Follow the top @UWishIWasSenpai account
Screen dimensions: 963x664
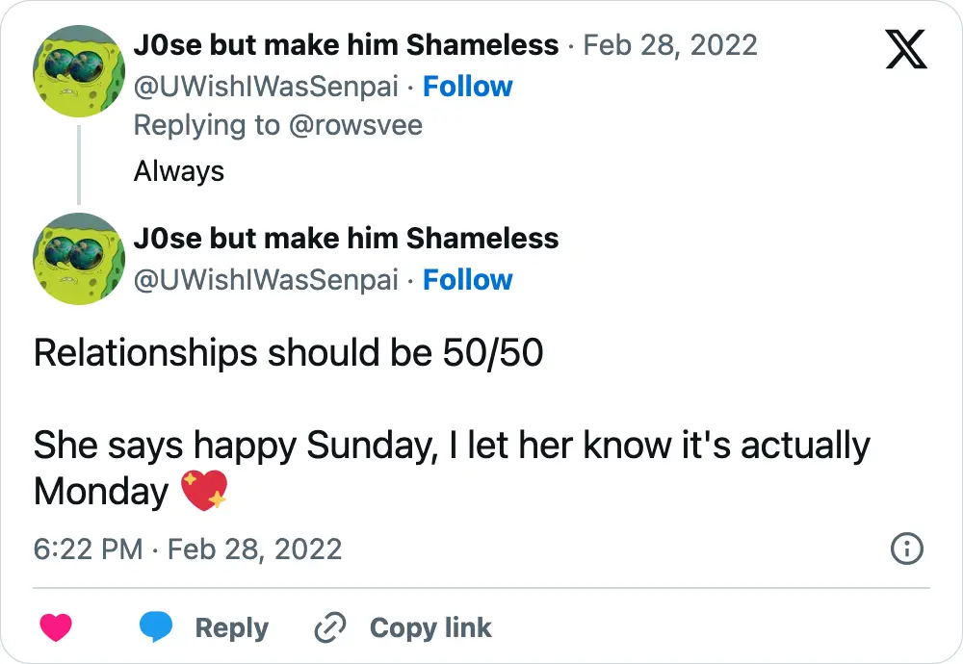[x=468, y=86]
